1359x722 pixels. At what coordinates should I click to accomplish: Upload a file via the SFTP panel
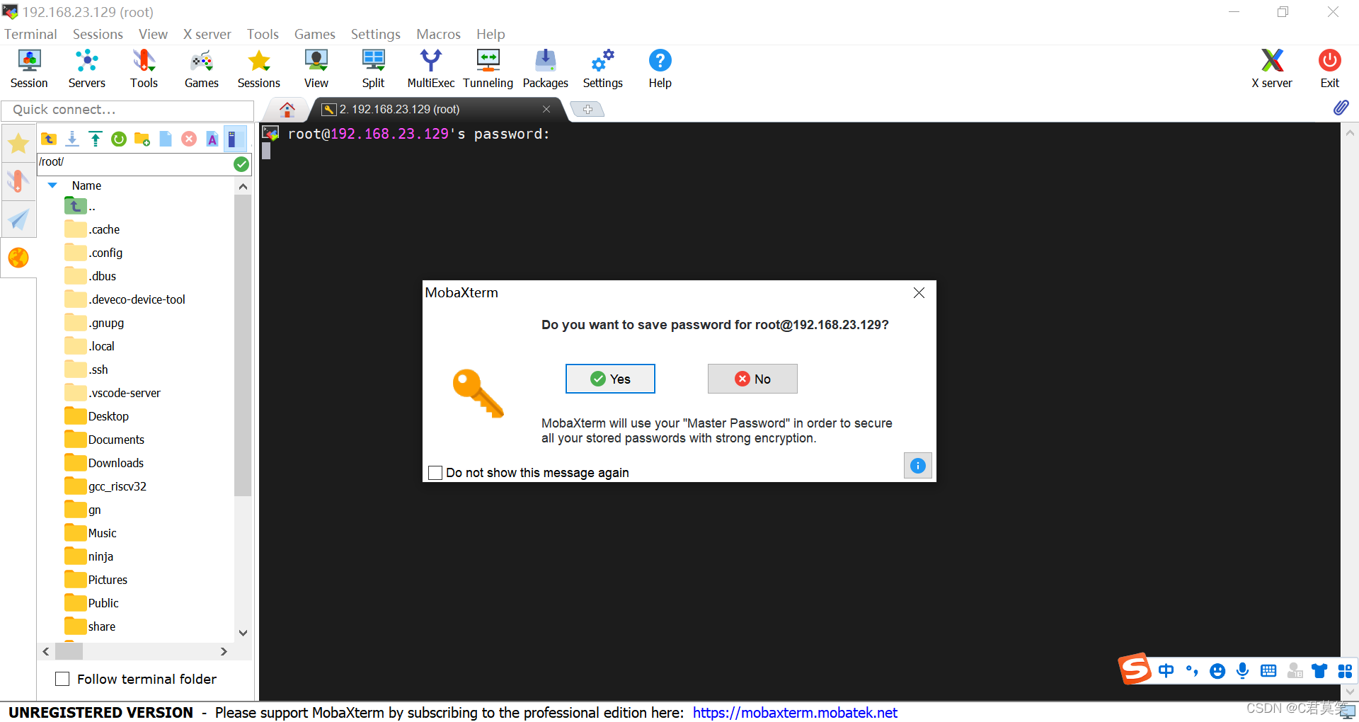(x=95, y=139)
